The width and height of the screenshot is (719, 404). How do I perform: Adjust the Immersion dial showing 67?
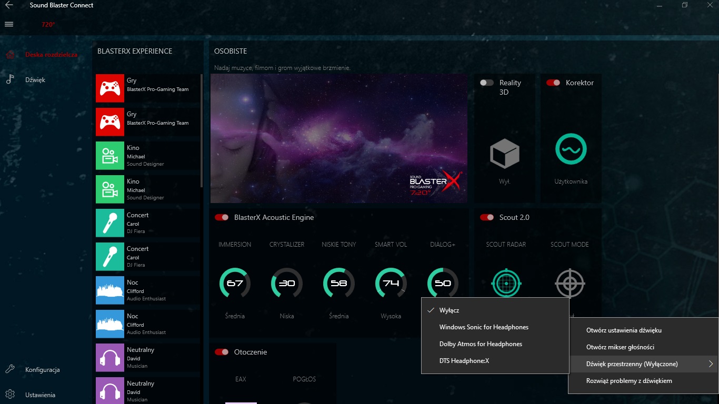234,283
